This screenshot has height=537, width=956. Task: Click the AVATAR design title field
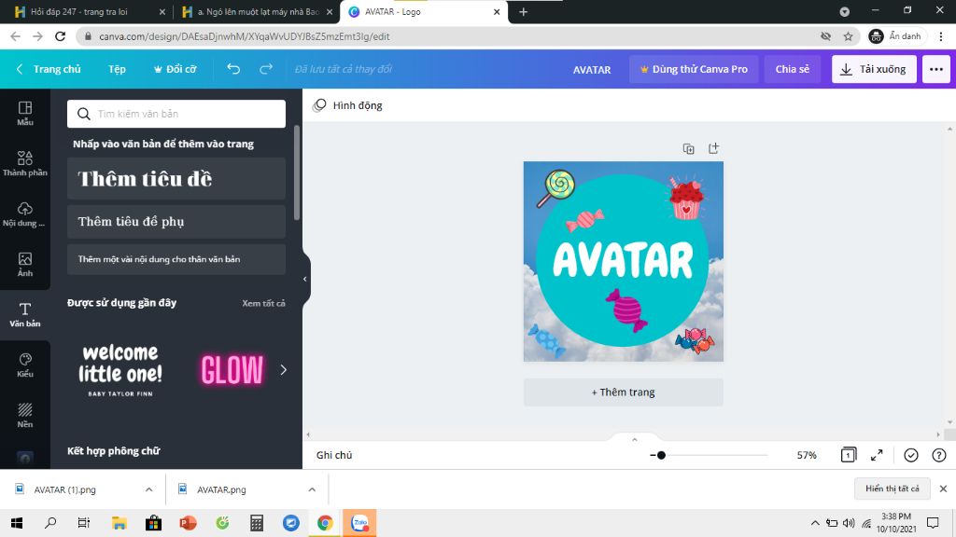[591, 69]
